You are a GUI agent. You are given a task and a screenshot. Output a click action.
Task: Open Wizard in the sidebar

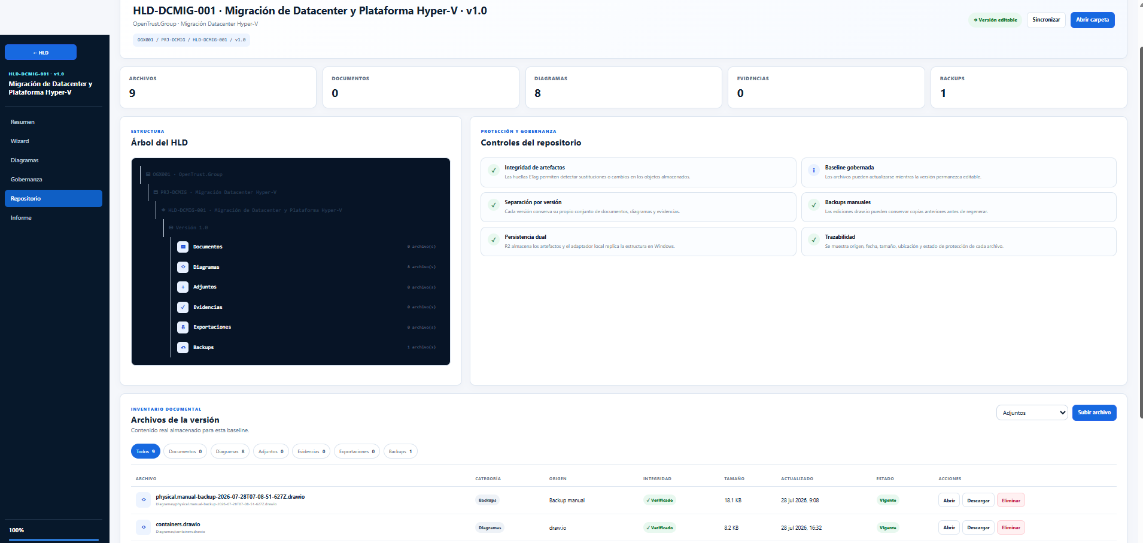pos(53,141)
